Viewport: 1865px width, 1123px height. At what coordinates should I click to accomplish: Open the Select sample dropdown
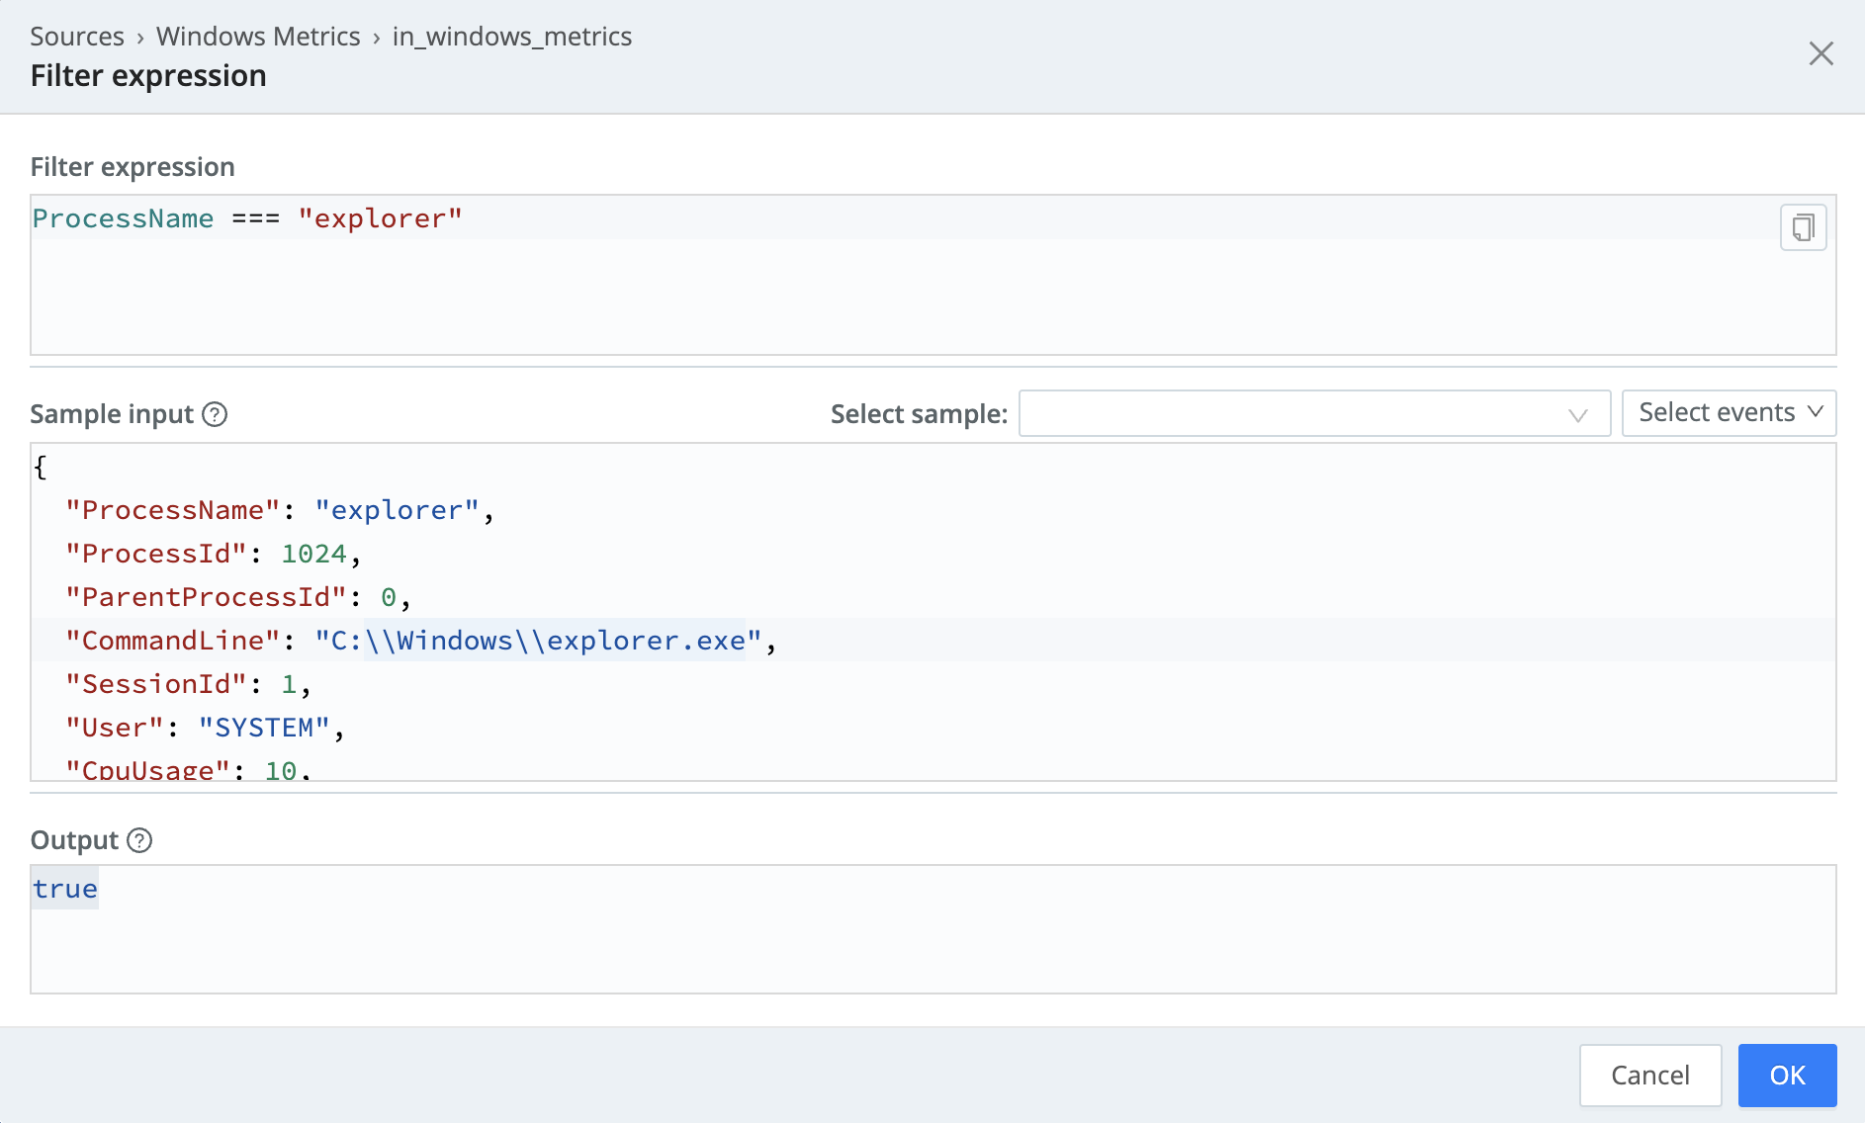point(1313,413)
